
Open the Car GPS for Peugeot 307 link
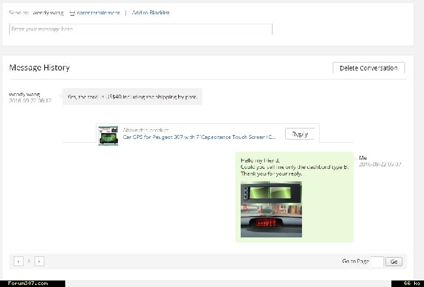(200, 138)
